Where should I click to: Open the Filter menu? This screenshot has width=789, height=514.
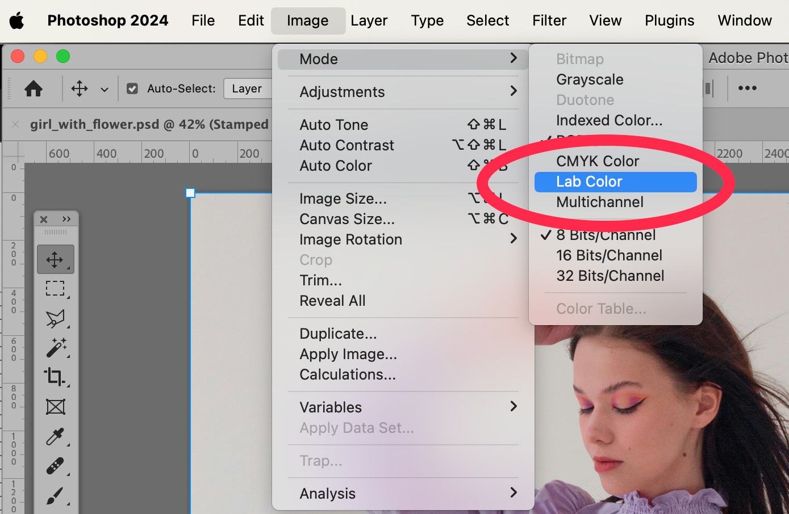click(549, 20)
